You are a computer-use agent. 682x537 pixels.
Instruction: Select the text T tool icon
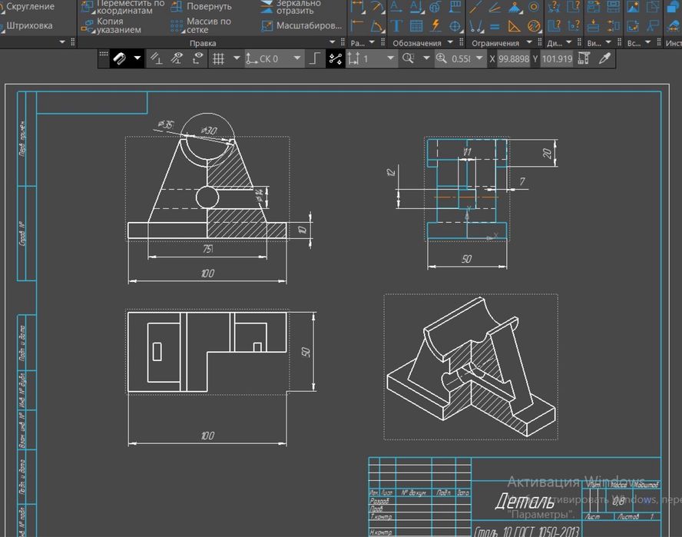396,26
